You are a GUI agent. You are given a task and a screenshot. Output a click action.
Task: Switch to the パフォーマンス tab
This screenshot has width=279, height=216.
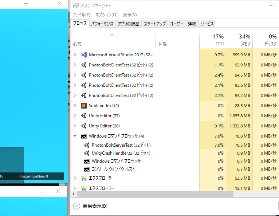tap(102, 24)
